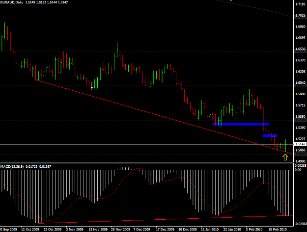Click MACD scale value 0.00235
307x232 pixels.
pos(301,166)
